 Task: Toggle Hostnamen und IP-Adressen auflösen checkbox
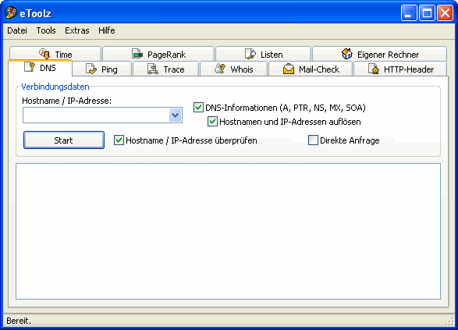212,121
